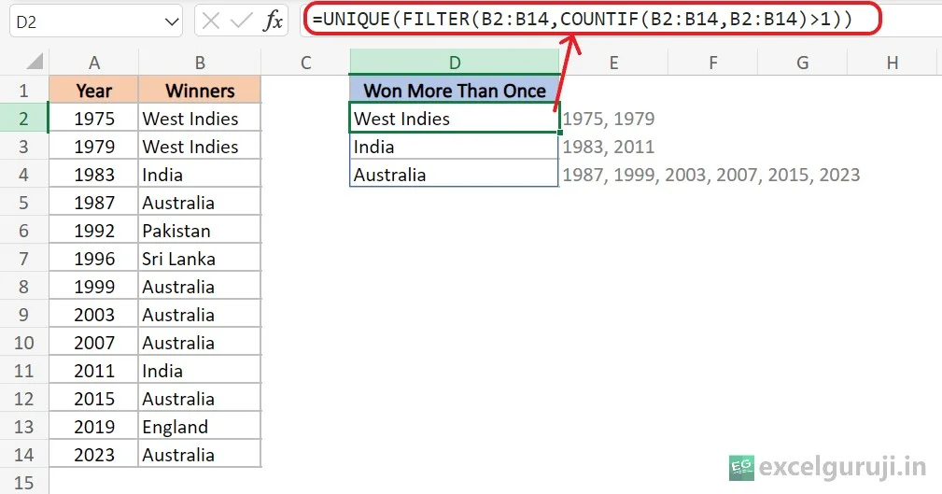Select West Indies cell in column D
Viewport: 942px width, 494px height.
coord(455,119)
